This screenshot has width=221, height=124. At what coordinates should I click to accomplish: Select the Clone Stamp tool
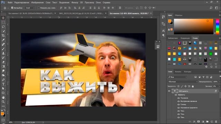[x=3, y=53]
